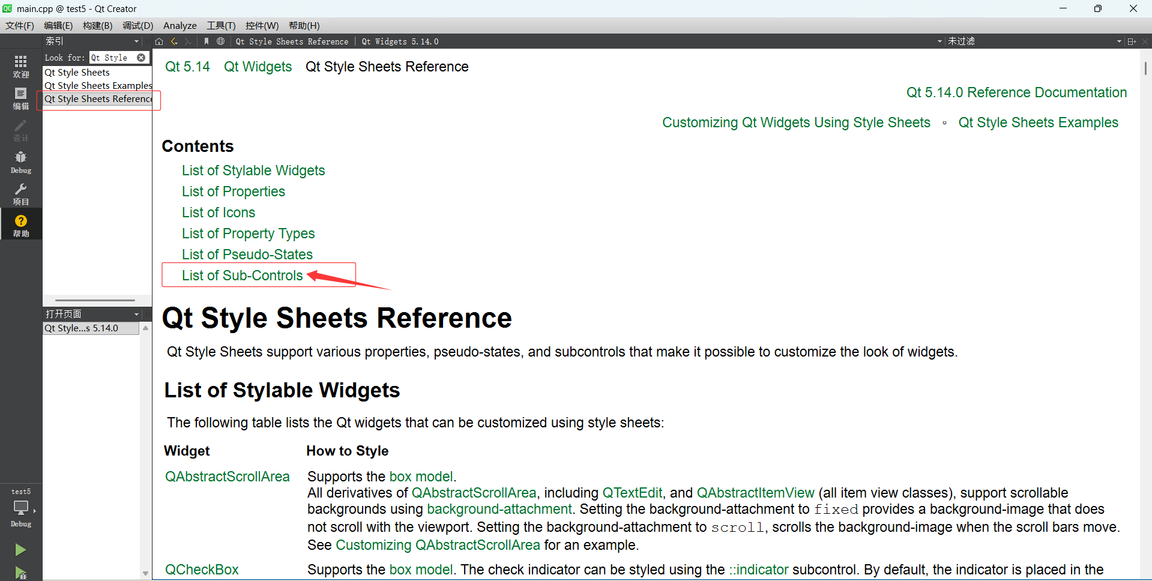Open Customizing Qt Widgets Using Style Sheets link
Screen dimensions: 1152x581
[x=796, y=122]
